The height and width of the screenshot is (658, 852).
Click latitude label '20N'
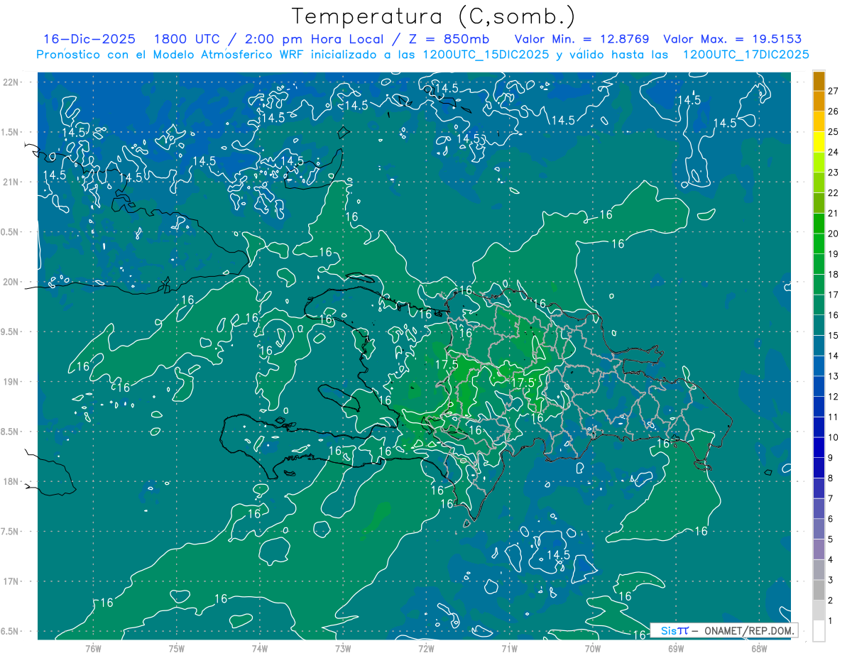(x=11, y=282)
